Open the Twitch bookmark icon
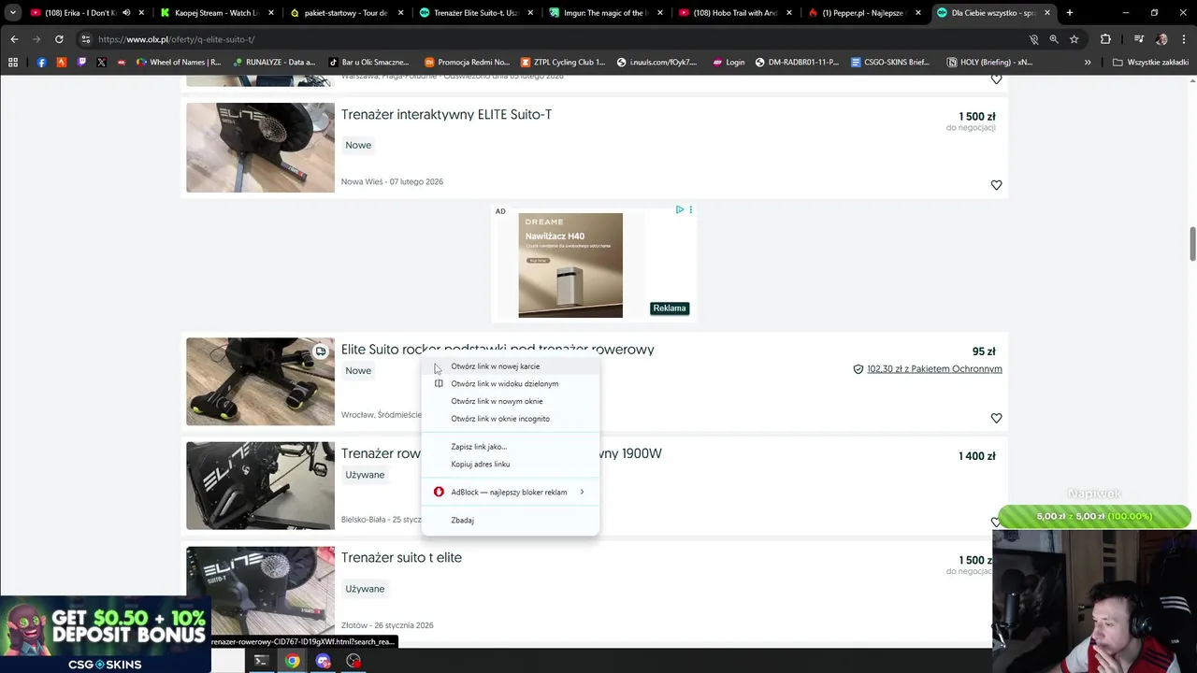 pyautogui.click(x=81, y=62)
